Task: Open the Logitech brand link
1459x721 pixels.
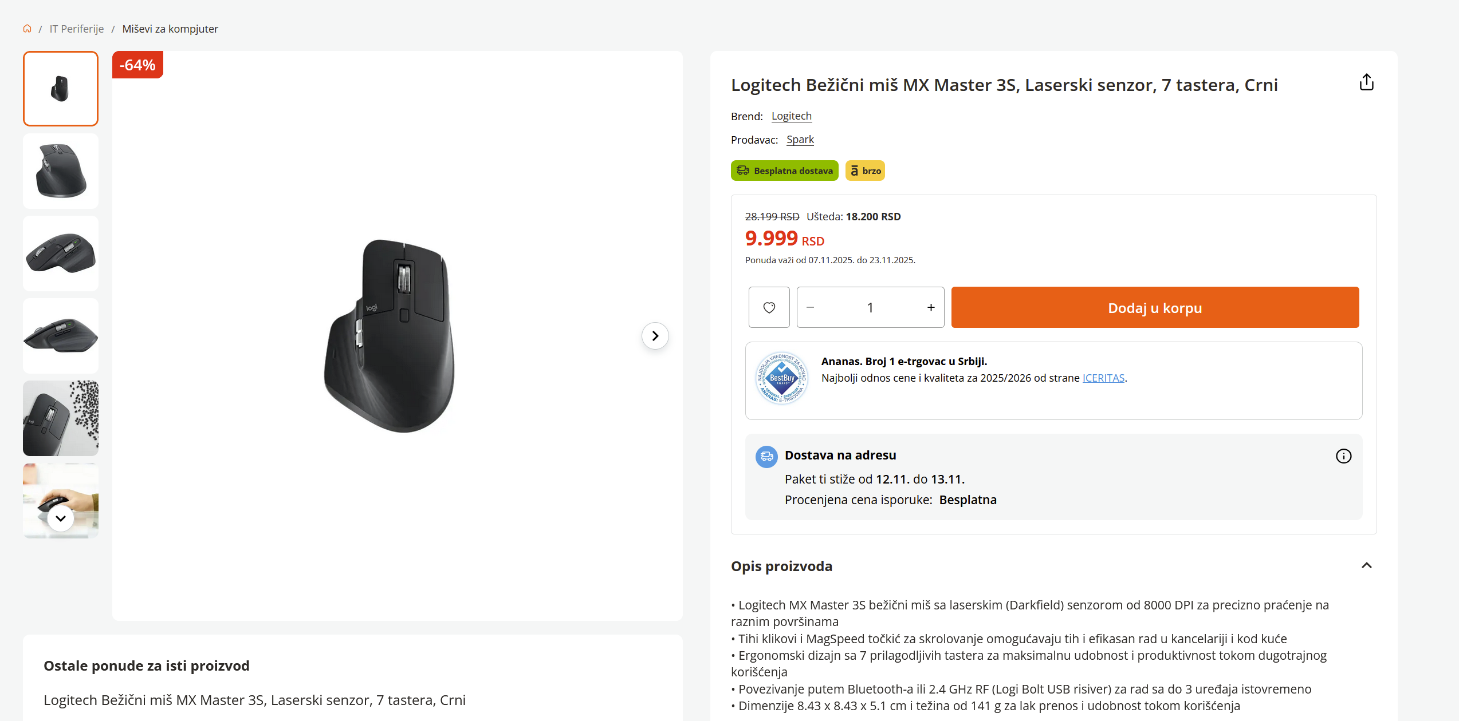Action: [x=791, y=116]
